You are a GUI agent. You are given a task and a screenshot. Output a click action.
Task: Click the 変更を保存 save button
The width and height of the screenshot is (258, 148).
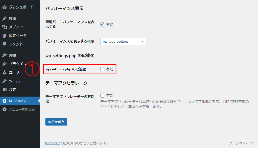56,122
